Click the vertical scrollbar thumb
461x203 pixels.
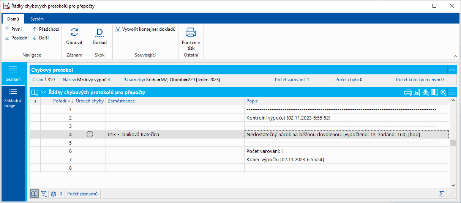coord(453,143)
